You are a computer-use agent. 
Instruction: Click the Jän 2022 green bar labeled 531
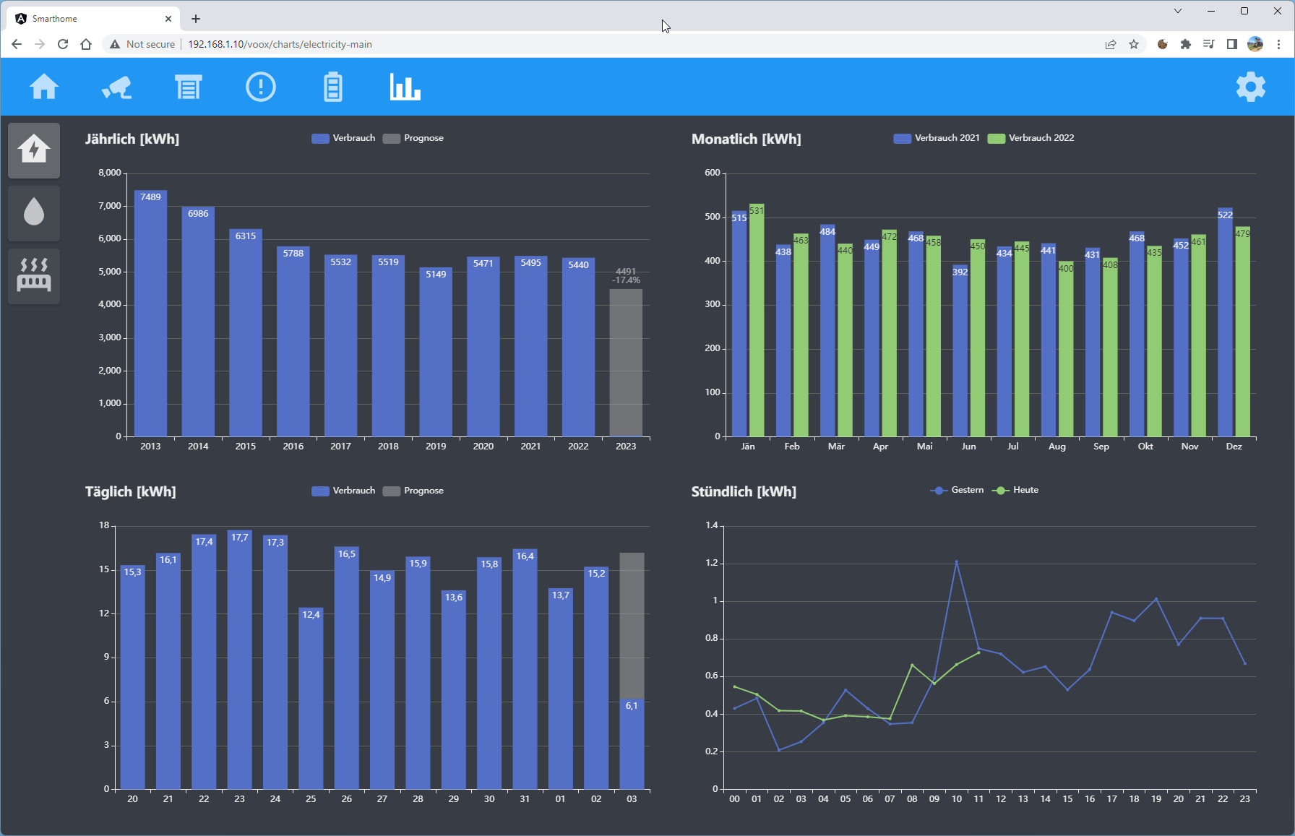point(757,320)
